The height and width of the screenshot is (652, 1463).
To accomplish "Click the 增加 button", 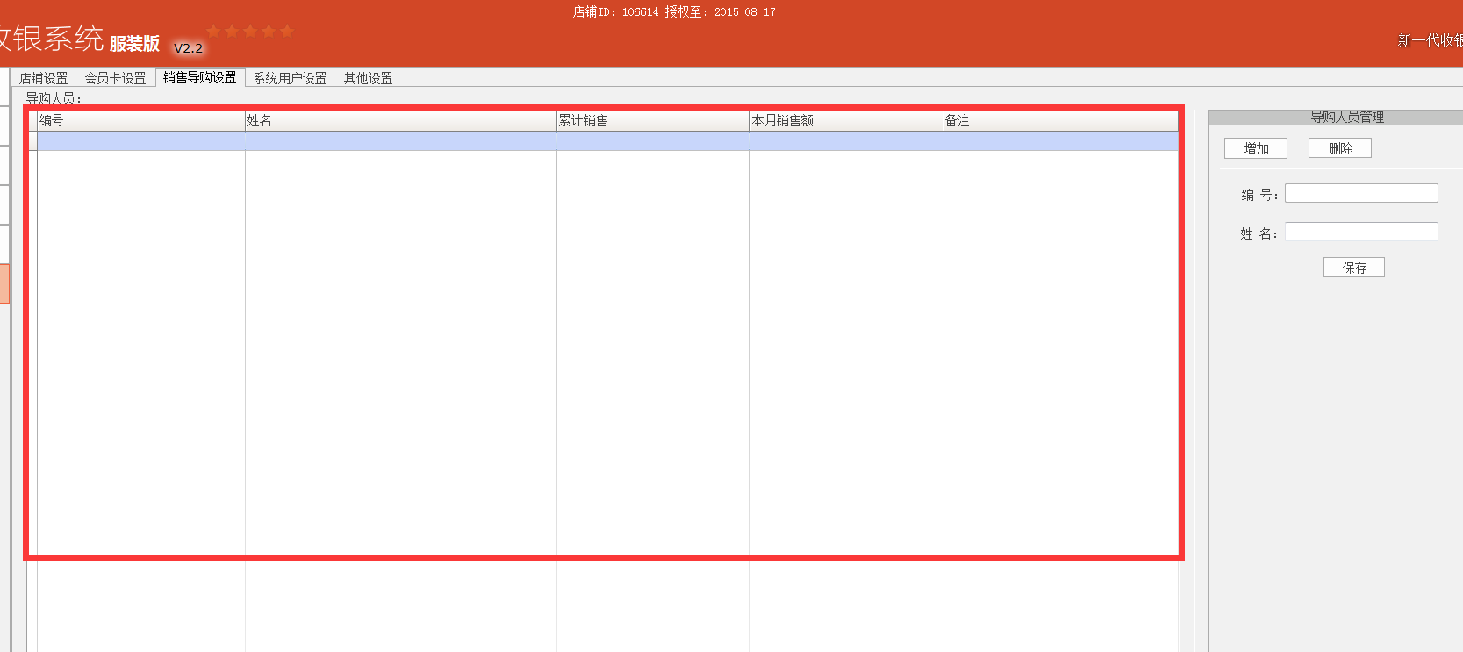I will click(x=1255, y=148).
